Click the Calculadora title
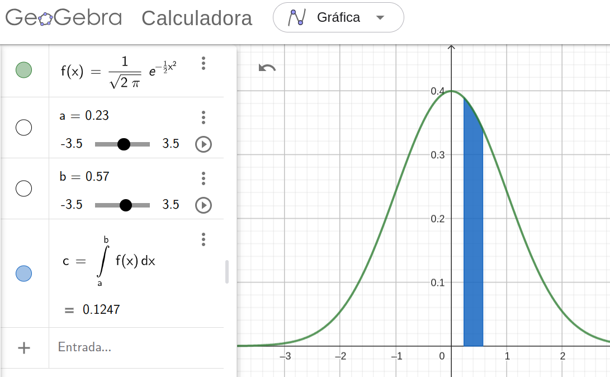The image size is (610, 377). click(x=197, y=18)
